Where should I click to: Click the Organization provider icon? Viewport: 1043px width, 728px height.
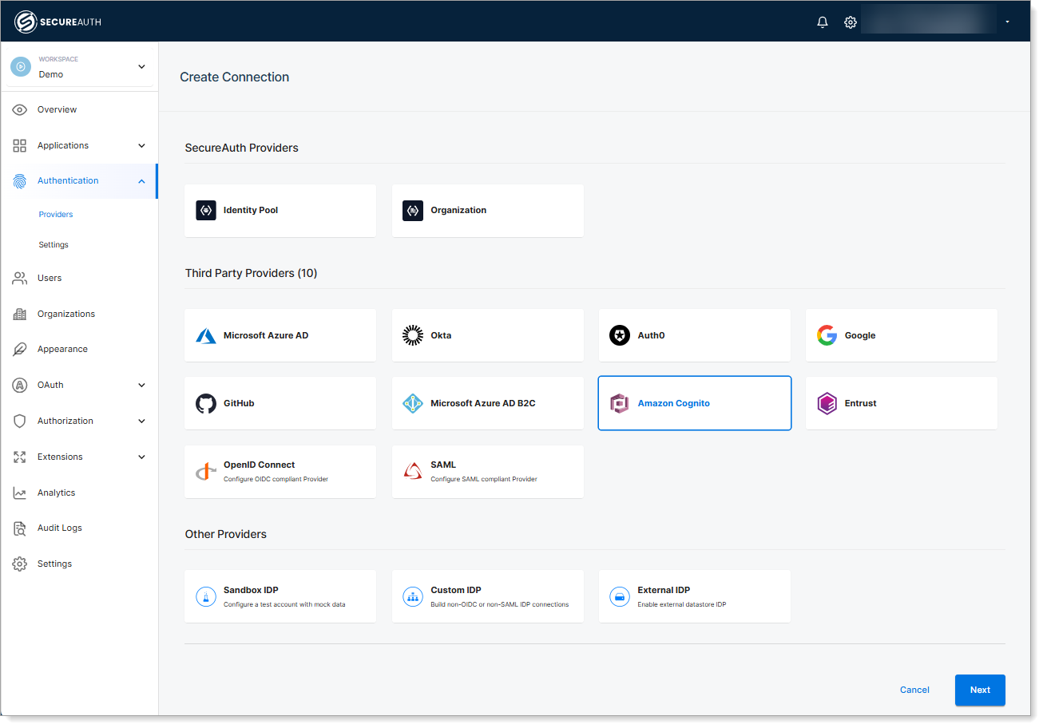point(413,210)
